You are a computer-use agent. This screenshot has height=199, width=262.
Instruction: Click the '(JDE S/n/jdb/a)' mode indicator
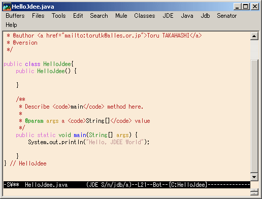point(109,185)
